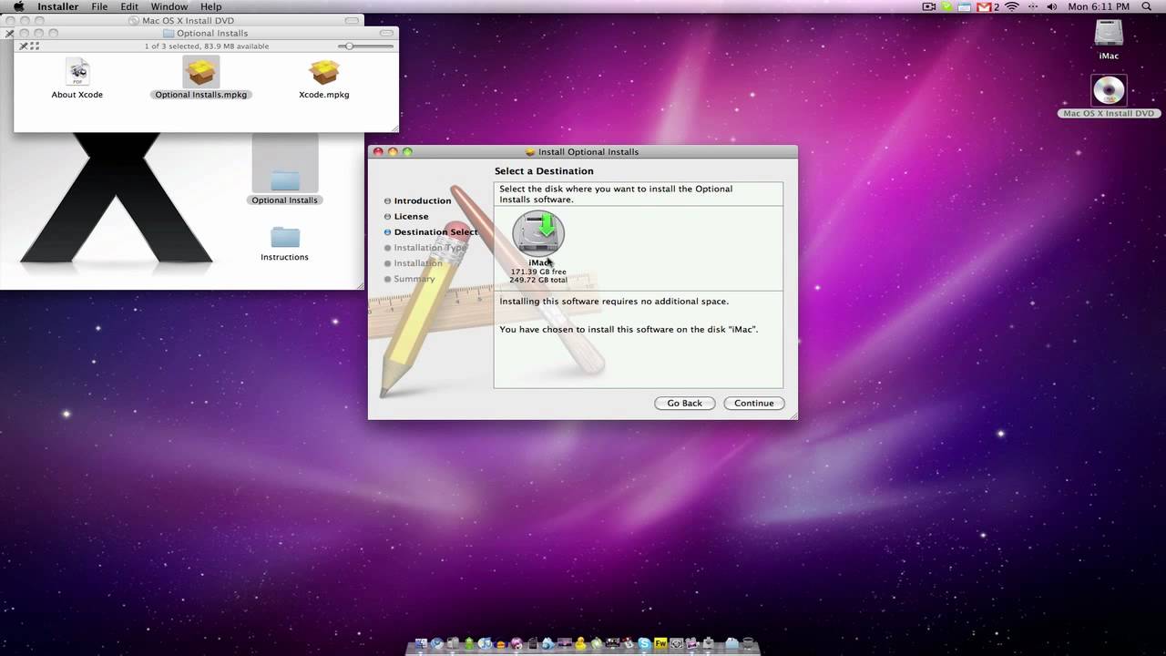Click the 1 of 3 selected status text
The image size is (1166, 656).
click(x=207, y=46)
